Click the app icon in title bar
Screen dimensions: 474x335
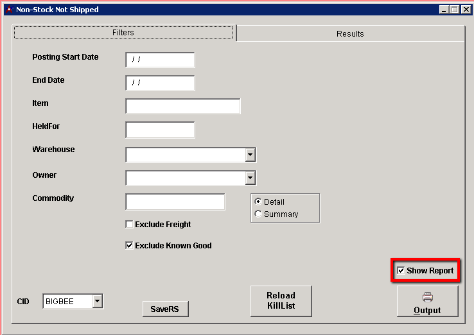click(x=8, y=10)
